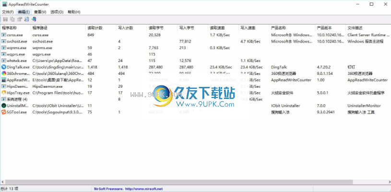Click the Exit toolbar icon

tap(34, 19)
